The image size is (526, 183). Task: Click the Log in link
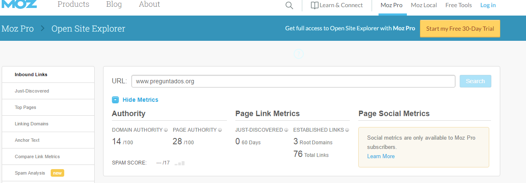[488, 5]
